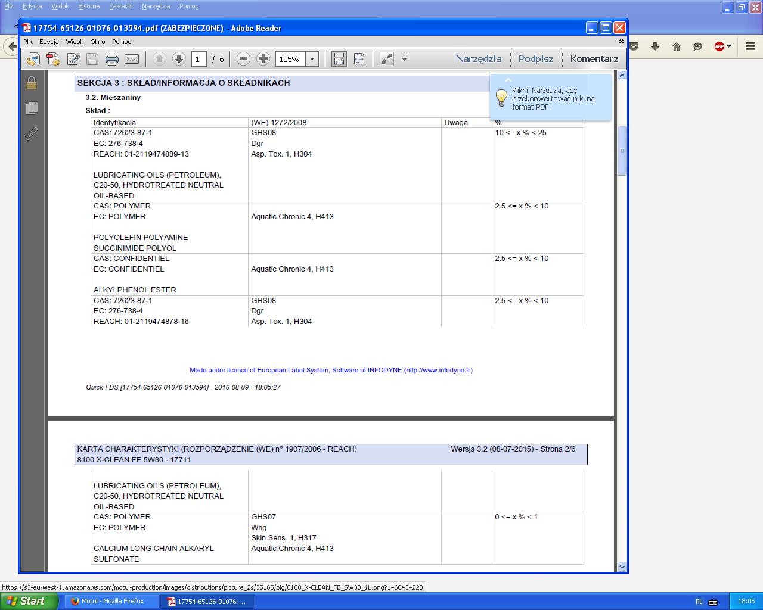Fit one full page to window
The width and height of the screenshot is (763, 610).
[x=359, y=59]
